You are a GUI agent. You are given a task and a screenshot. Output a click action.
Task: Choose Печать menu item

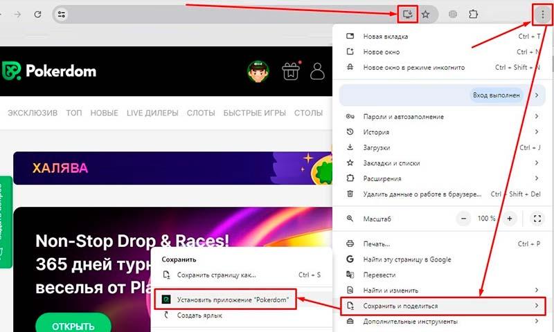coord(443,243)
